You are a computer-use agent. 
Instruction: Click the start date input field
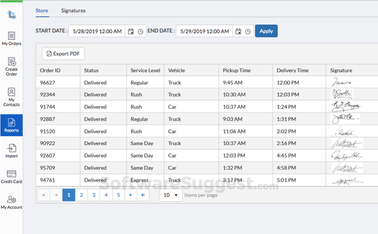pos(97,32)
